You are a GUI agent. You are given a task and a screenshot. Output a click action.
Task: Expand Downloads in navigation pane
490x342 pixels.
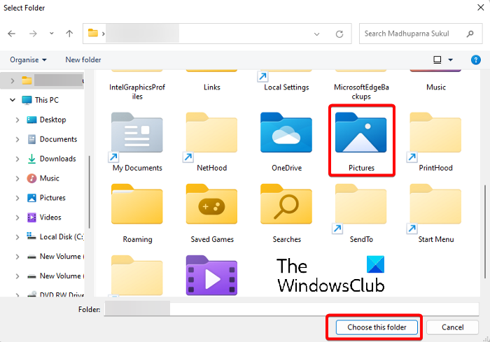[x=17, y=159]
